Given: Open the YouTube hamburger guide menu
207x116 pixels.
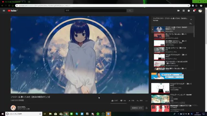Looking at the screenshot, I should pyautogui.click(x=4, y=11).
